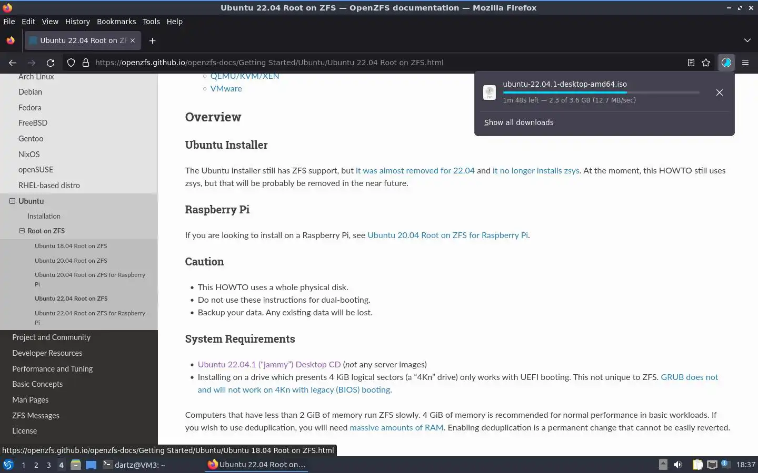758x473 pixels.
Task: Open the volume speaker tray icon
Action: click(x=678, y=465)
